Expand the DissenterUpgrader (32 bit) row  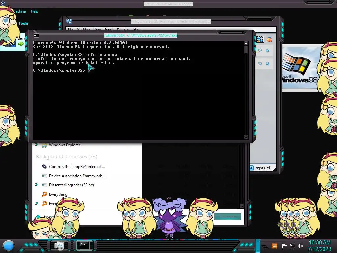coord(36,185)
